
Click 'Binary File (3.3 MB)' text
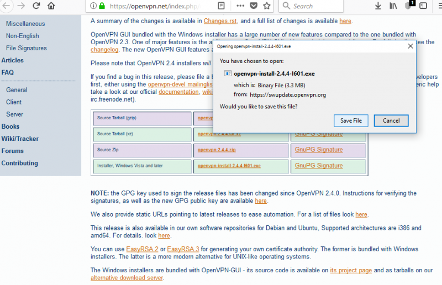pos(281,85)
